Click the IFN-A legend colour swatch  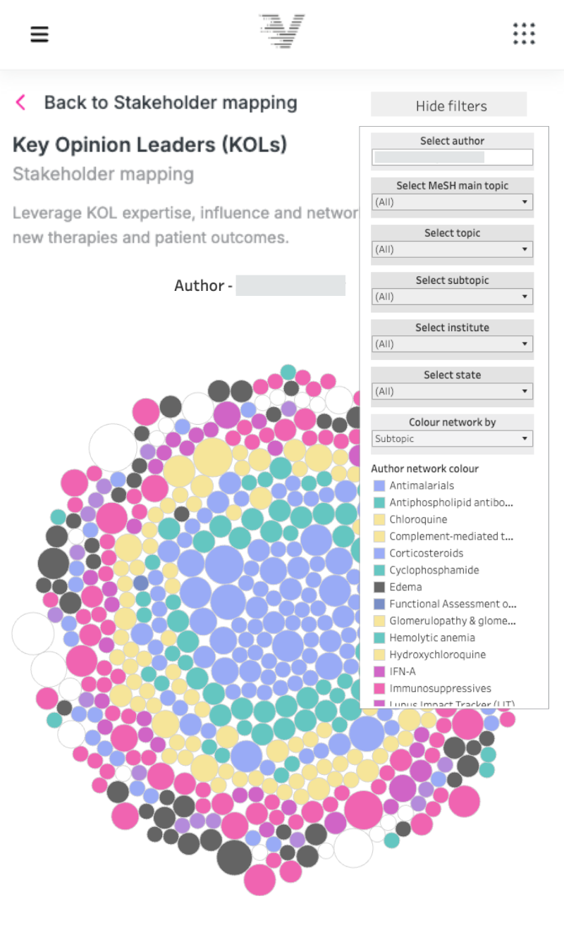379,671
